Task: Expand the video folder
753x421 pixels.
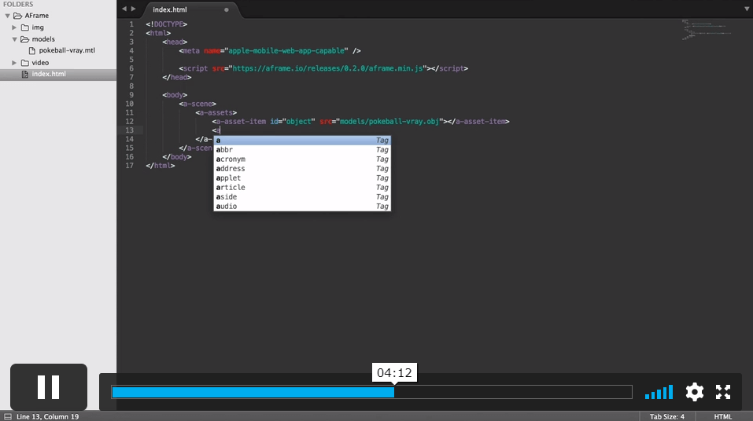Action: pos(14,63)
